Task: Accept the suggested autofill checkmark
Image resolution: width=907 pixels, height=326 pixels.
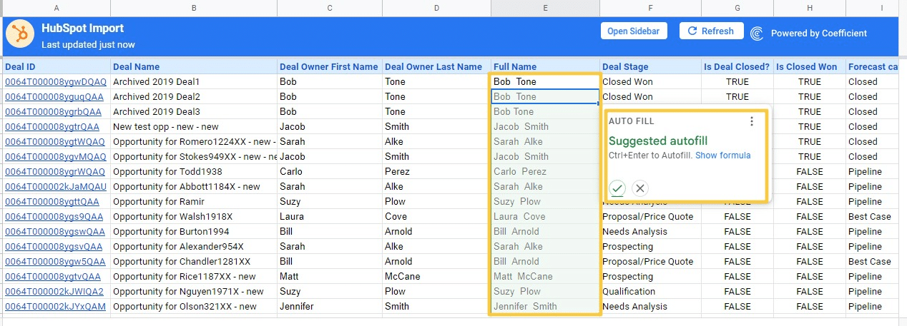Action: (617, 188)
